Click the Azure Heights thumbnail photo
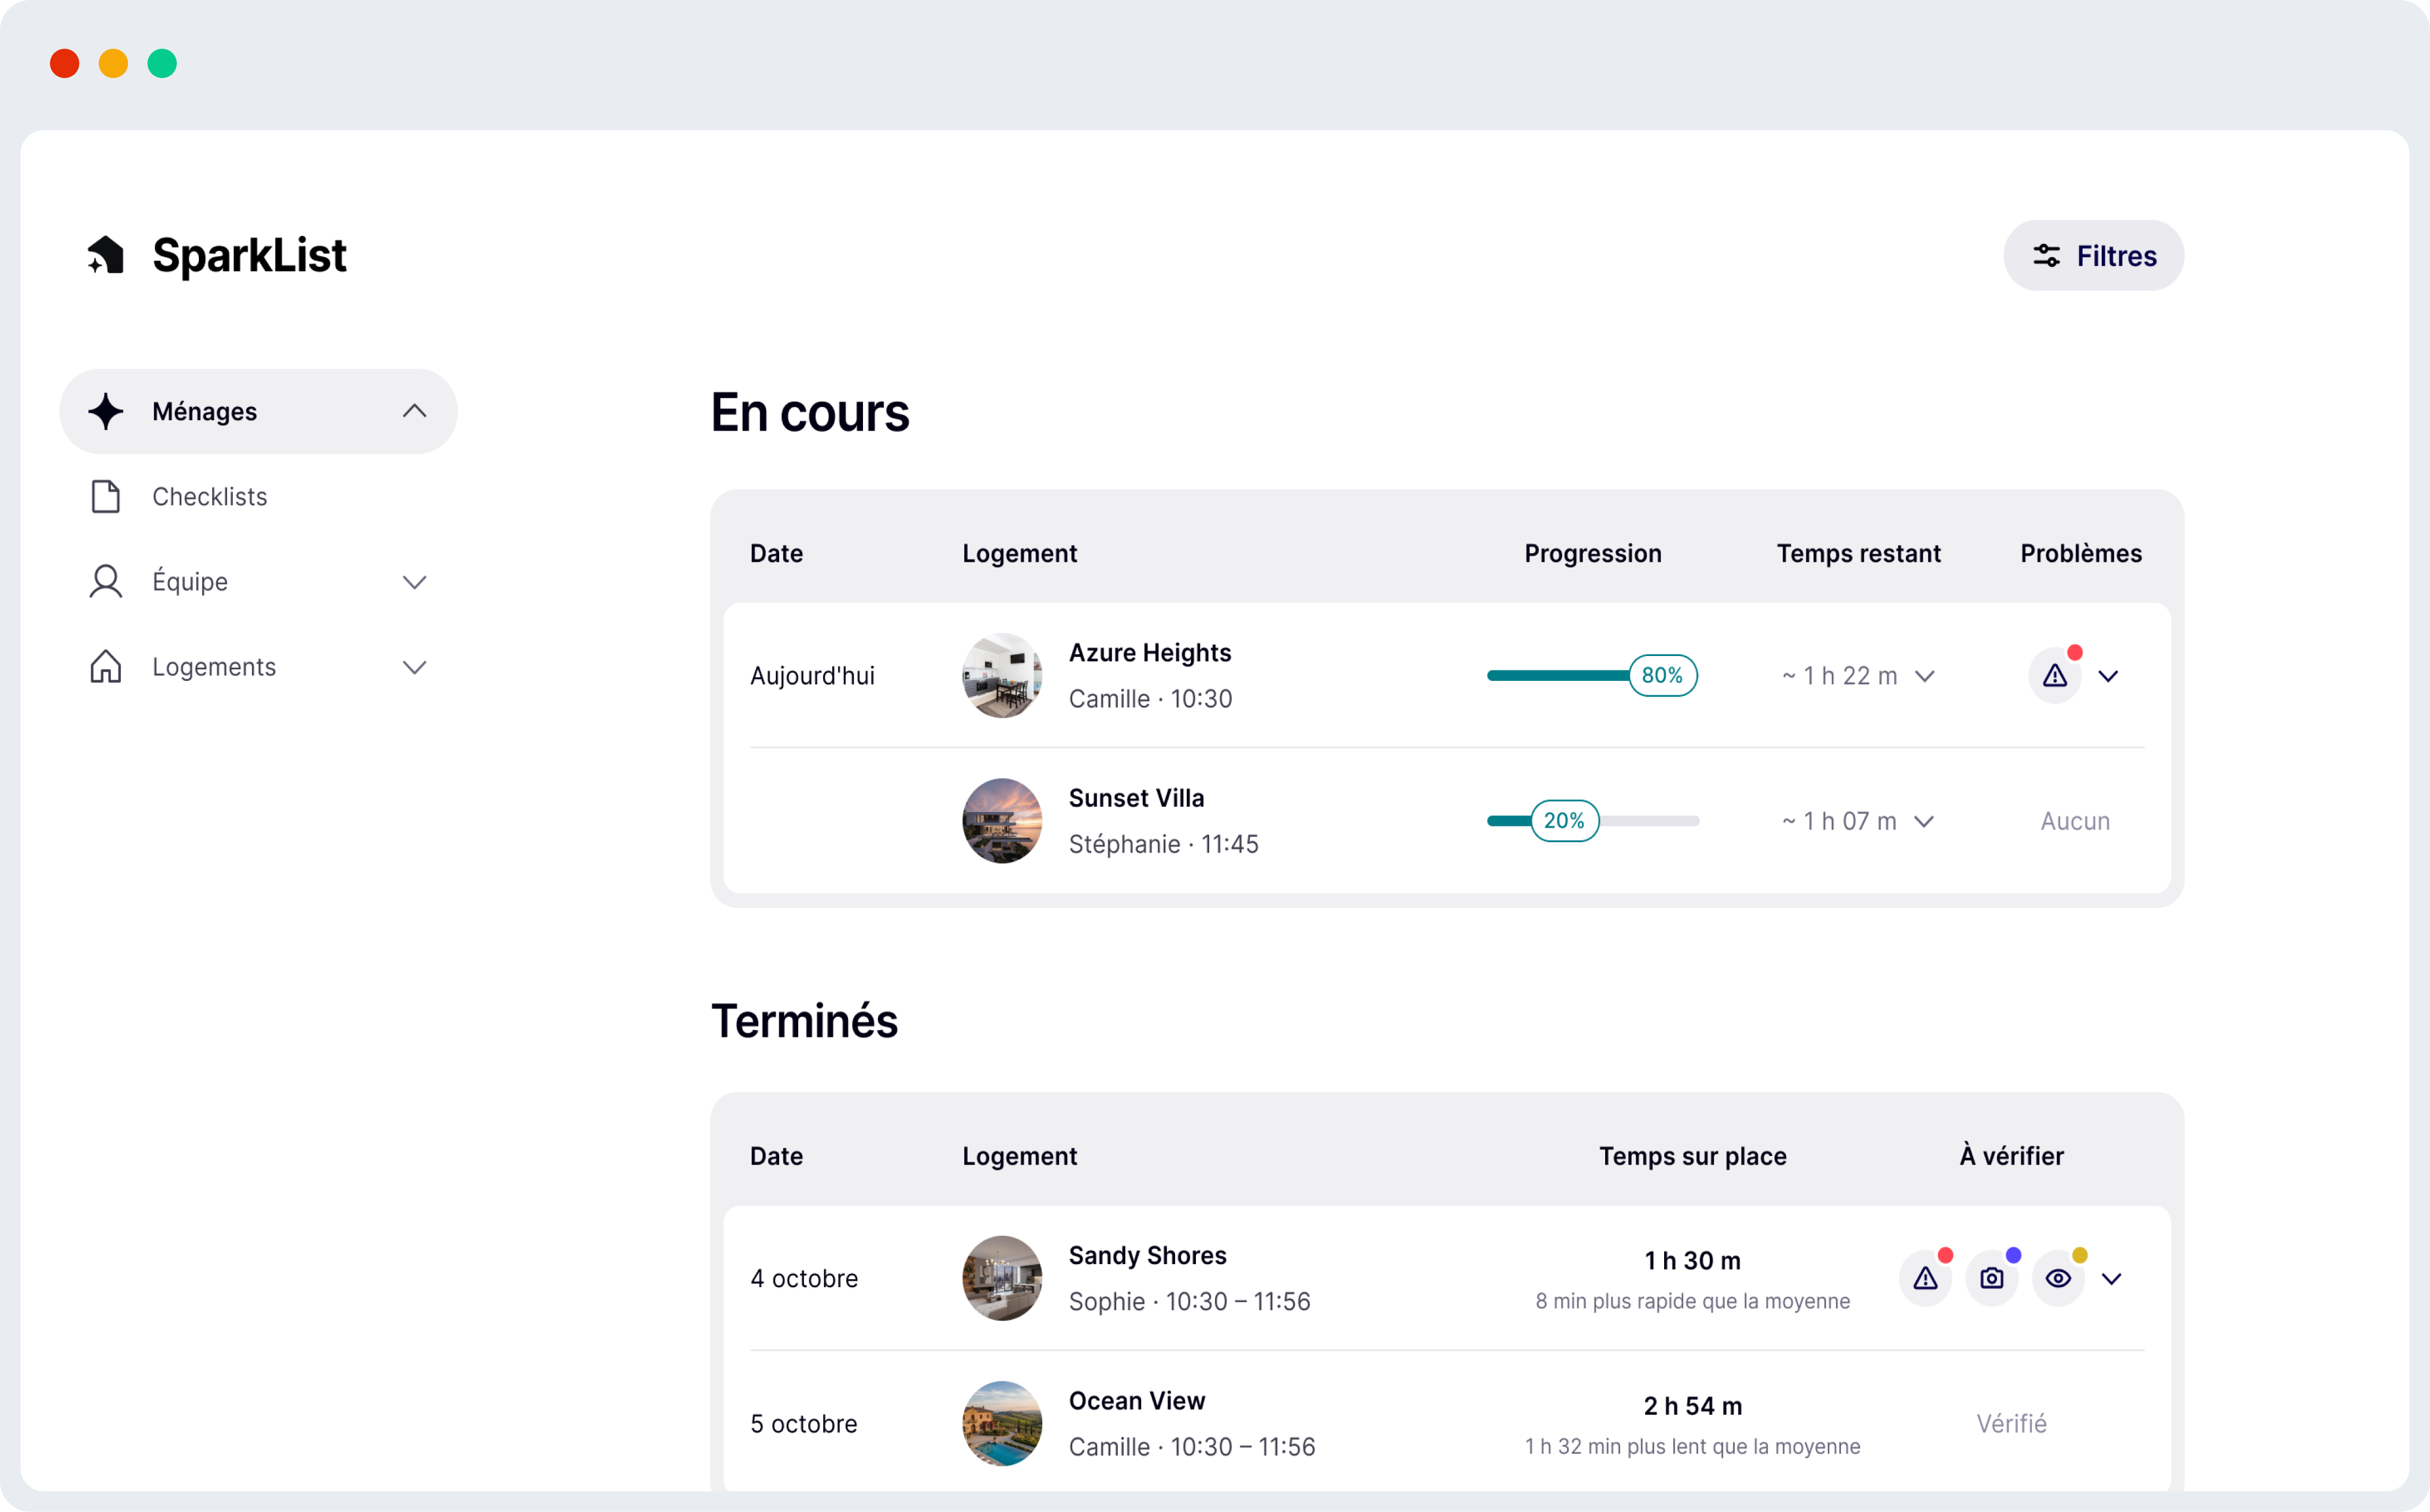This screenshot has width=2430, height=1512. coord(1002,676)
